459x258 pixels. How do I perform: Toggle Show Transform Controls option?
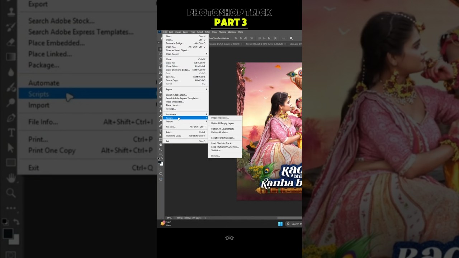[219, 38]
